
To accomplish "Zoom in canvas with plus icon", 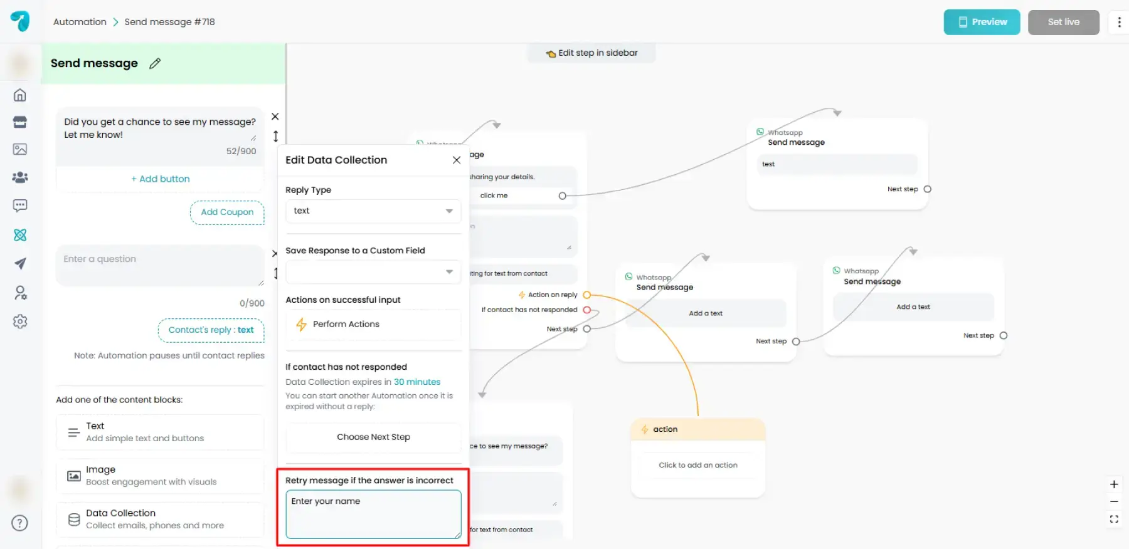I will click(x=1114, y=484).
